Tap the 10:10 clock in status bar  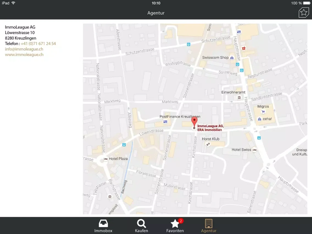pos(156,3)
